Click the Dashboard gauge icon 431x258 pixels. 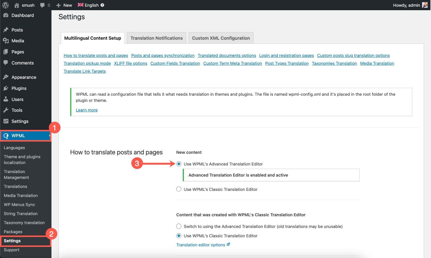(x=6, y=15)
